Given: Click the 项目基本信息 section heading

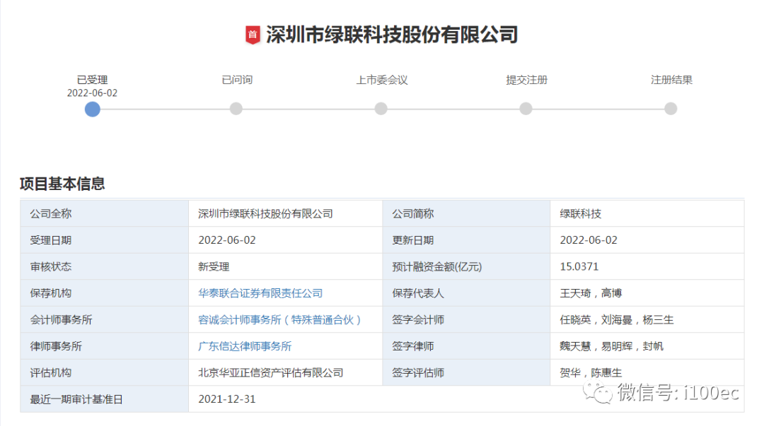Looking at the screenshot, I should click(62, 184).
